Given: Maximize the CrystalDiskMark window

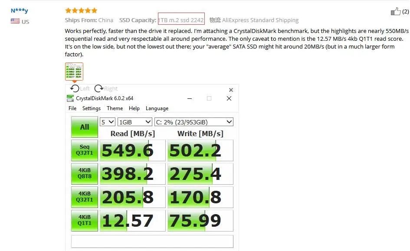Looking at the screenshot, I should coord(209,98).
